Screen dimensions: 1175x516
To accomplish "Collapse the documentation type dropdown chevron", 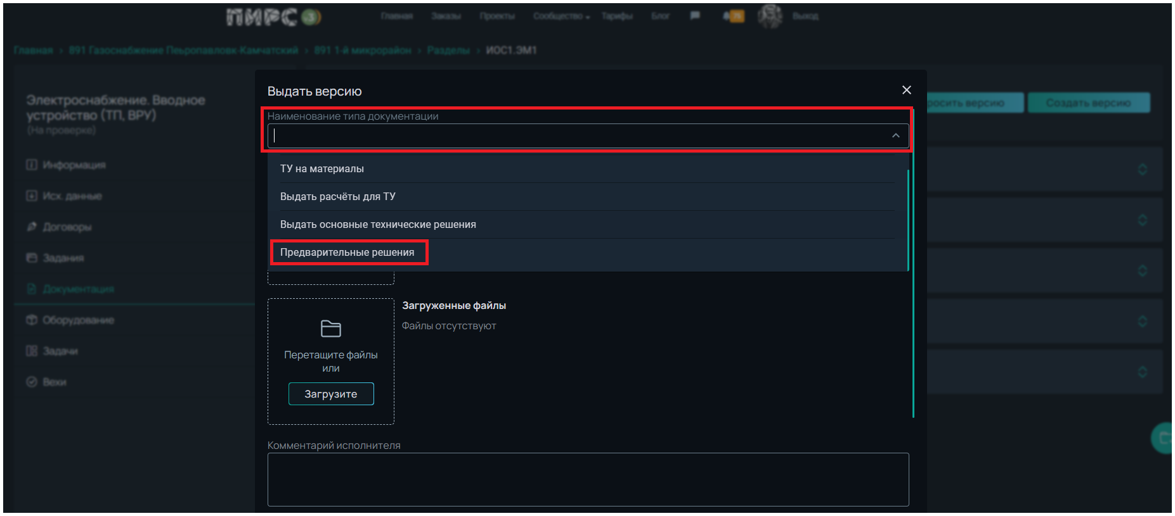I will point(895,135).
